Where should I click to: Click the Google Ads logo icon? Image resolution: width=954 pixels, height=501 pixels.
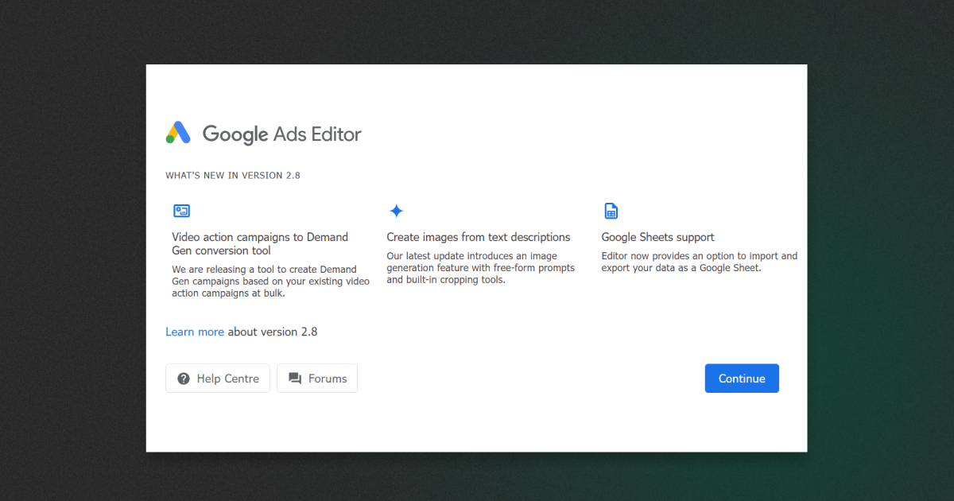(178, 133)
